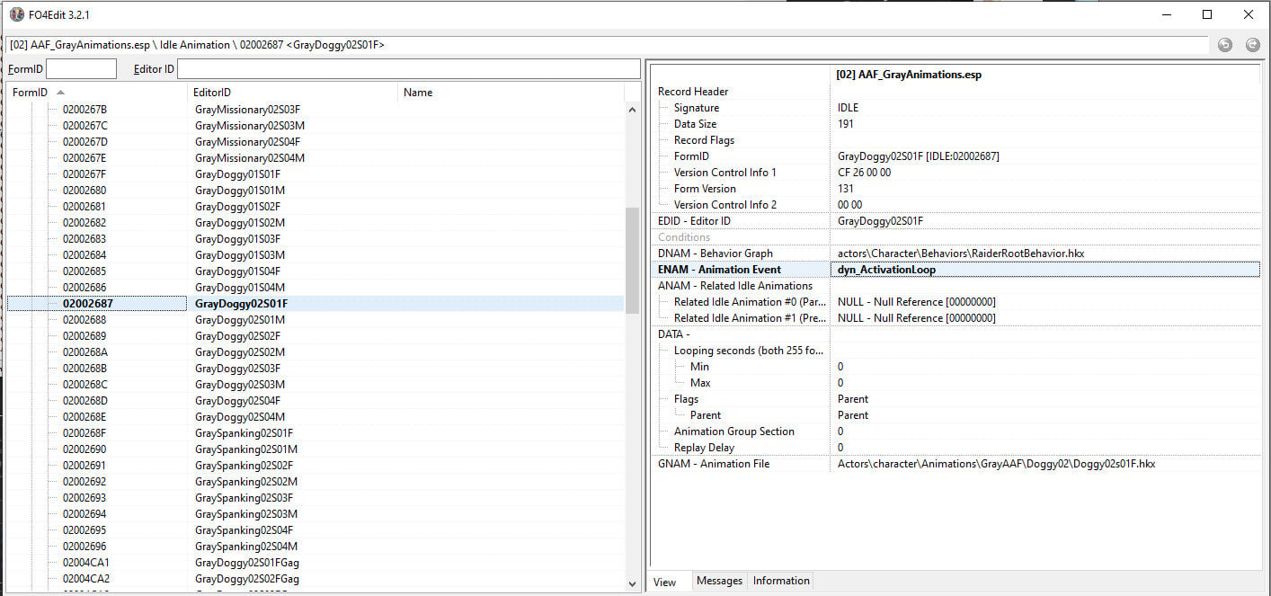Select record GrayDoggy01S04M

pyautogui.click(x=316, y=288)
